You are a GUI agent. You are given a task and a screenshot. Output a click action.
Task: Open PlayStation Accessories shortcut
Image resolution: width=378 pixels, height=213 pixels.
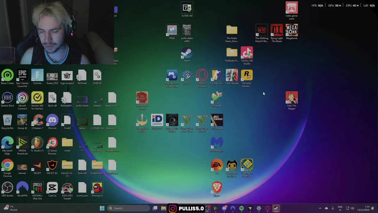tap(172, 79)
